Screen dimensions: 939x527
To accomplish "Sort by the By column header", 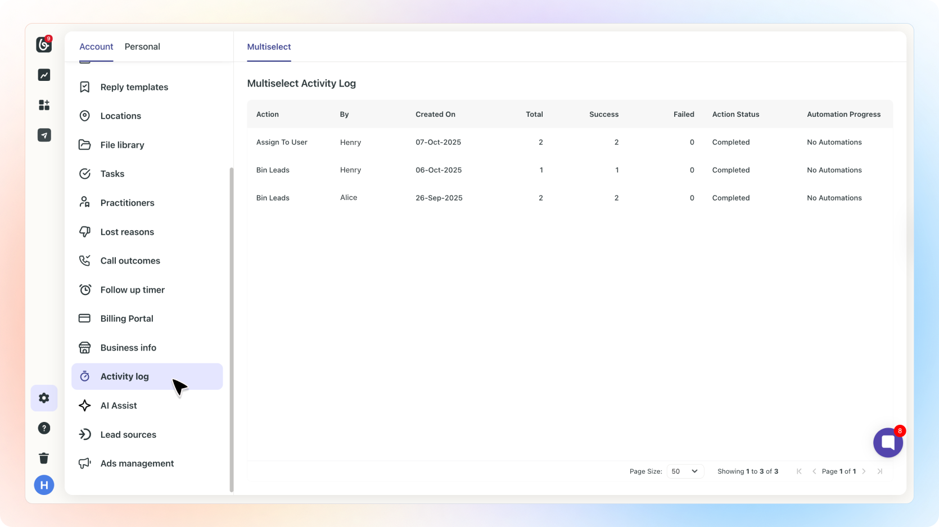I will 345,114.
